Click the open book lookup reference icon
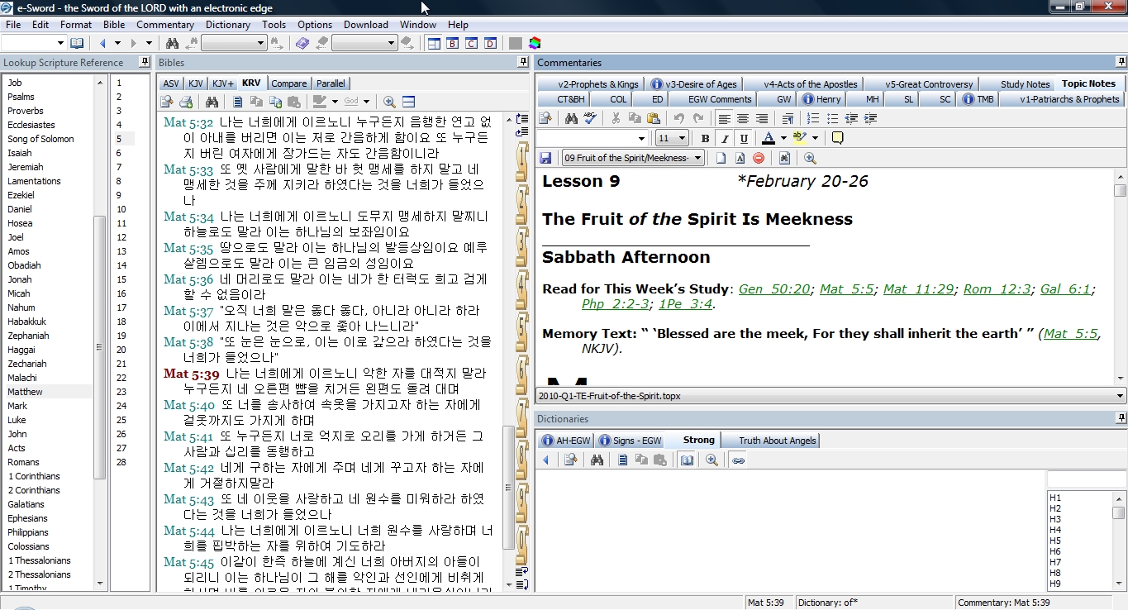 coord(77,43)
